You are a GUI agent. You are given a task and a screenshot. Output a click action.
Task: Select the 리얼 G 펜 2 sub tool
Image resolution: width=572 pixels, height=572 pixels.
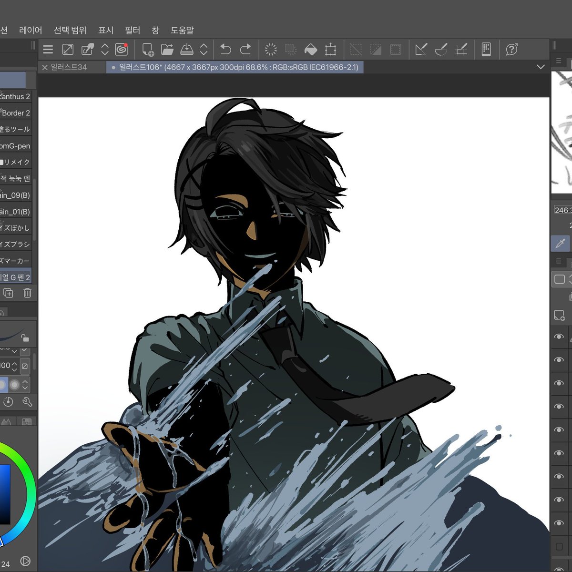click(x=16, y=277)
